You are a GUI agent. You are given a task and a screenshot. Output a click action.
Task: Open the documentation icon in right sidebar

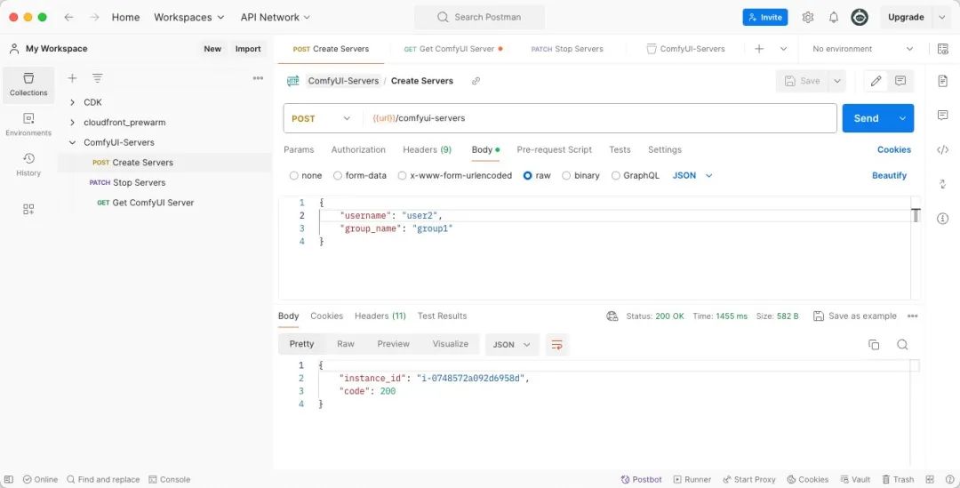pyautogui.click(x=943, y=81)
